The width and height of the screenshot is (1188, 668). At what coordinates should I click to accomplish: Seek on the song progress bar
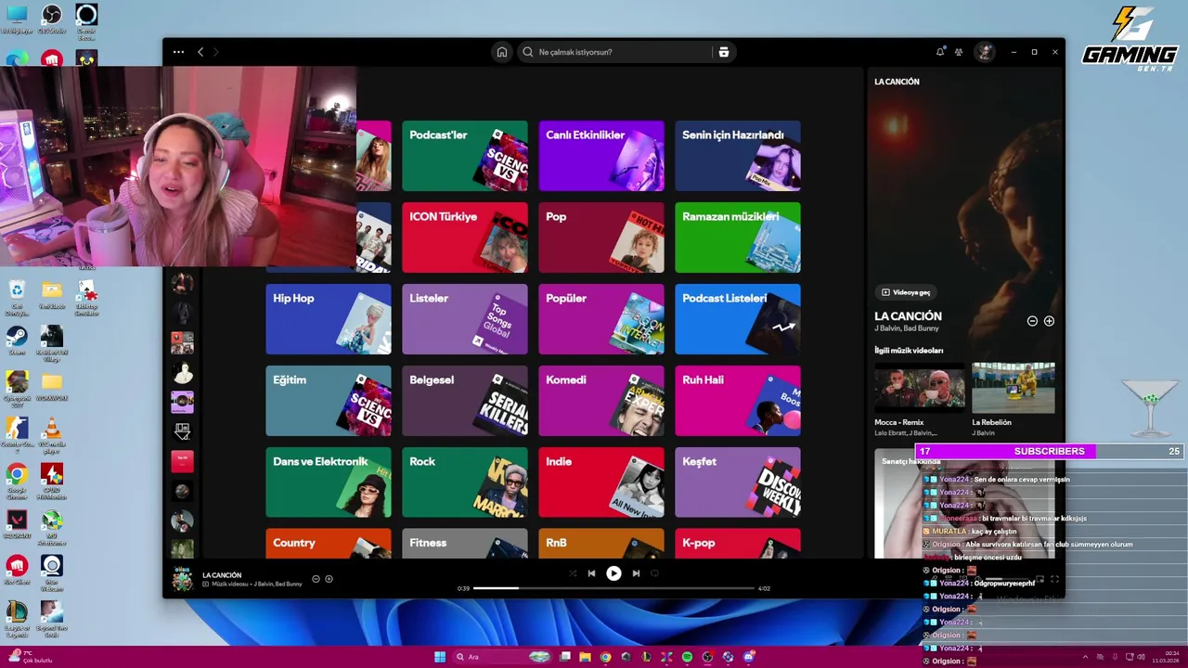[x=613, y=588]
